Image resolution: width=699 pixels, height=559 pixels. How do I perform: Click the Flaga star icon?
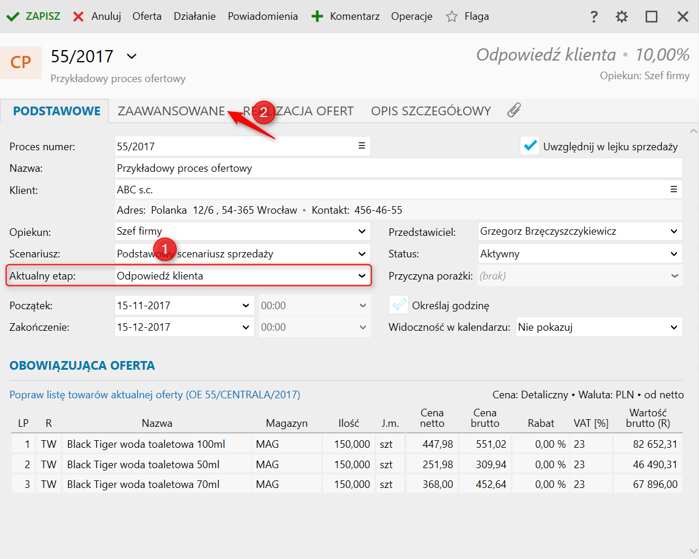coord(451,16)
